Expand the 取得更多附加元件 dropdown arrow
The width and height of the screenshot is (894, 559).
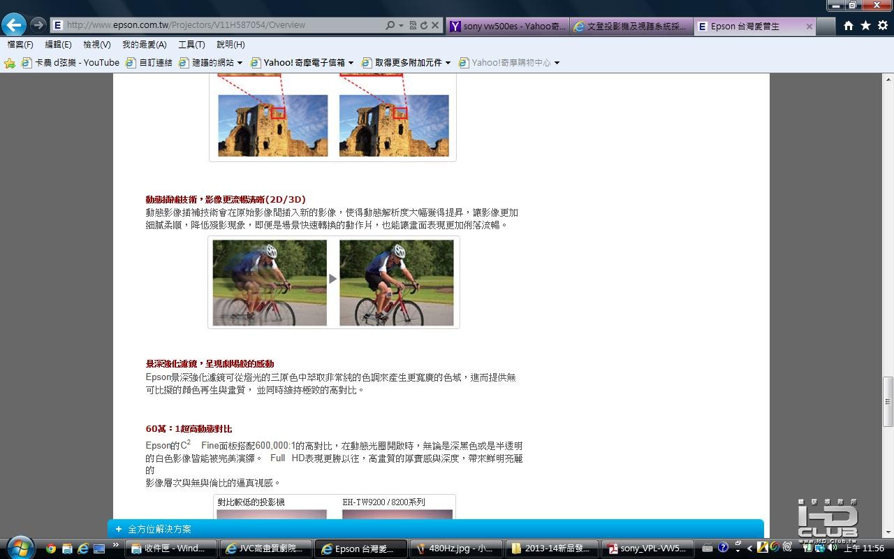click(448, 63)
